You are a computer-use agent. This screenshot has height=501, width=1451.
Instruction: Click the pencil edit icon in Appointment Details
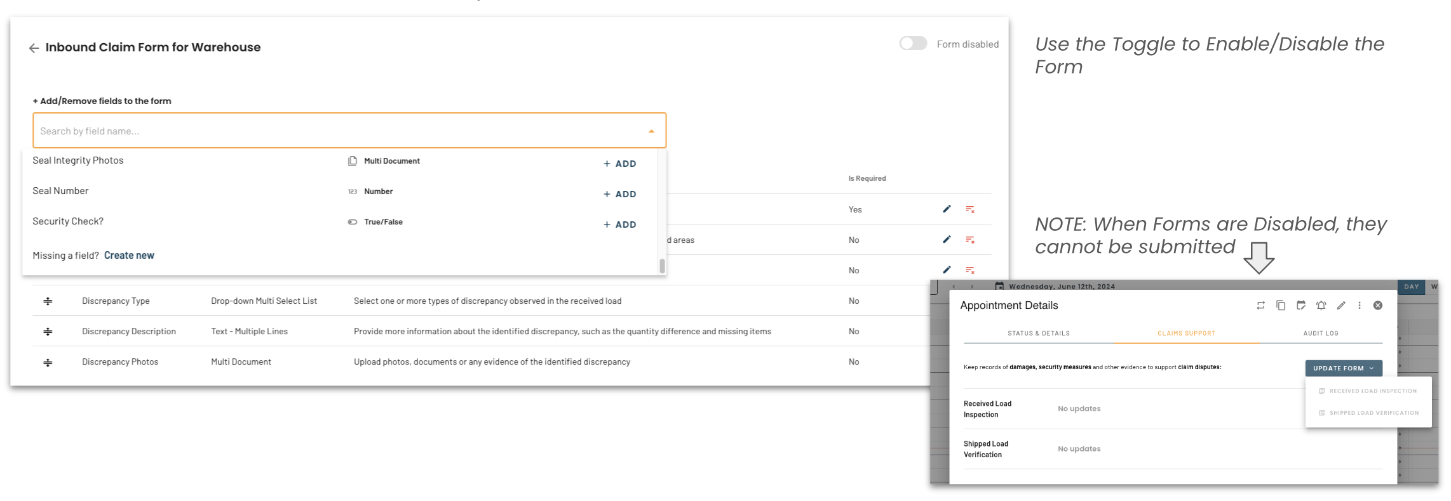click(1341, 306)
